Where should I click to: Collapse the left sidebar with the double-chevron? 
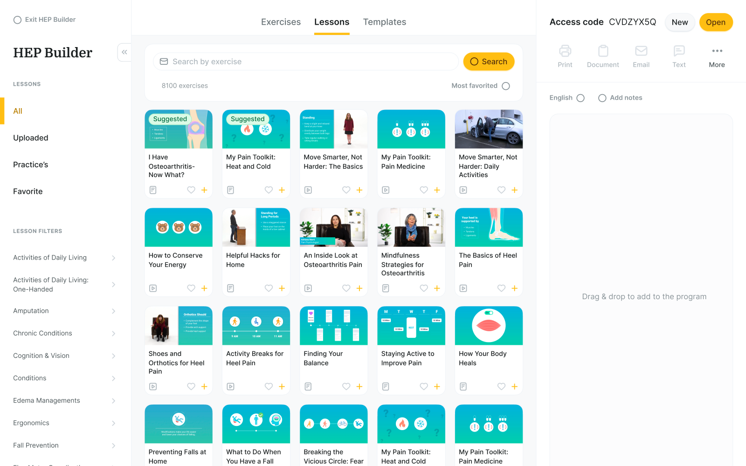pyautogui.click(x=124, y=52)
